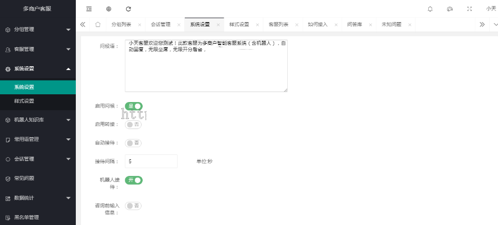Enable the 自动接待 switch
This screenshot has width=498, height=225.
tap(133, 143)
